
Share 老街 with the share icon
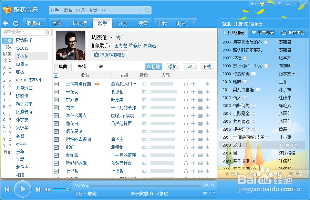pyautogui.click(x=294, y=146)
